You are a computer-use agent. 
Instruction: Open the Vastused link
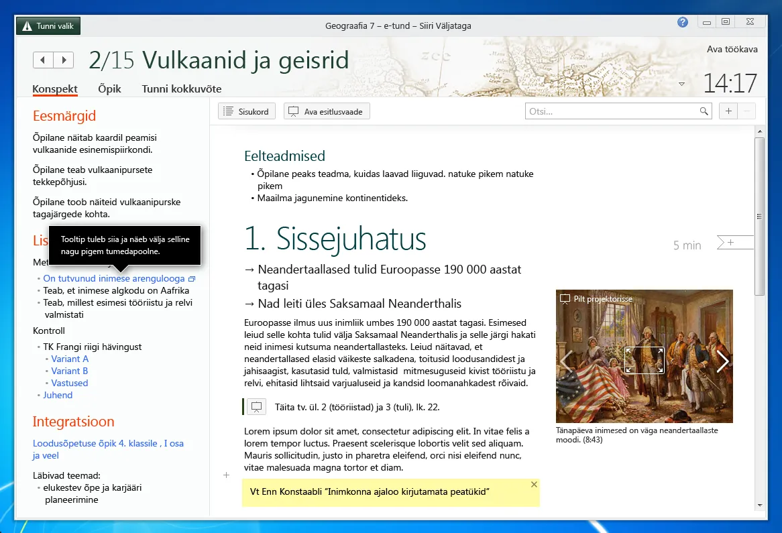(69, 383)
